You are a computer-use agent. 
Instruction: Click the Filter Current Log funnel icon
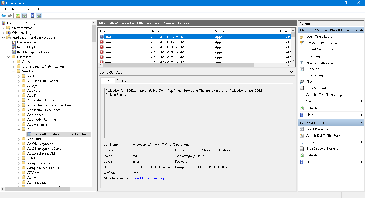pyautogui.click(x=302, y=63)
